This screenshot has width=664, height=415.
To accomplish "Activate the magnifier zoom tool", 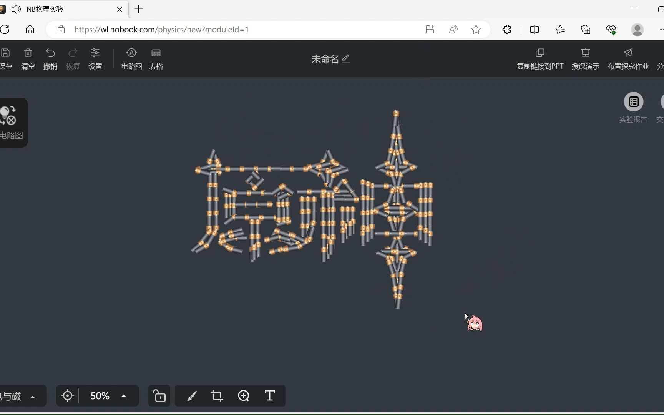I will [243, 396].
